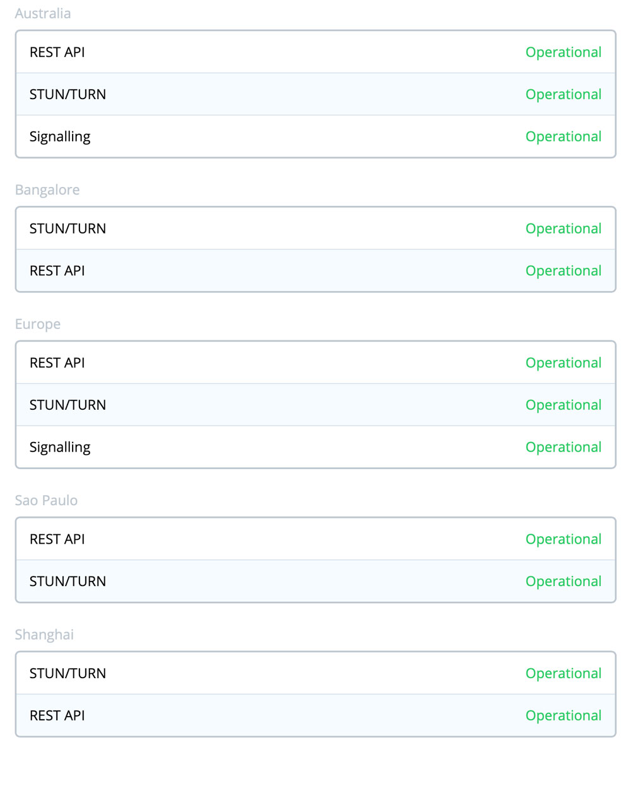Screen dimensions: 631x795
Task: Select Signalling component under Australia
Action: tap(60, 136)
